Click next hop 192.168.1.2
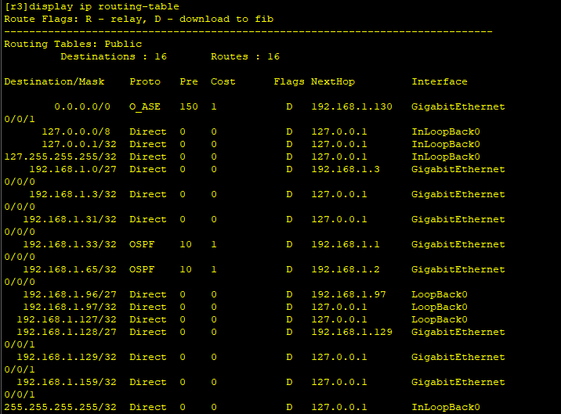 tap(346, 269)
